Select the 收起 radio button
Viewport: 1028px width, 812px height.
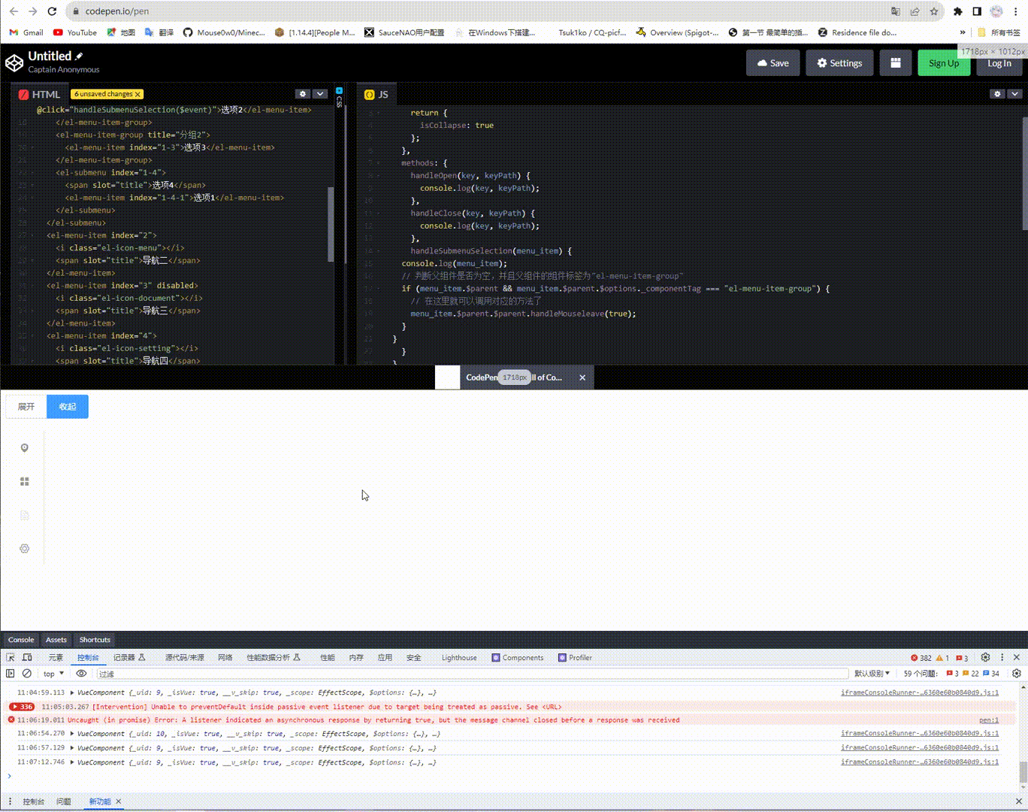point(68,407)
